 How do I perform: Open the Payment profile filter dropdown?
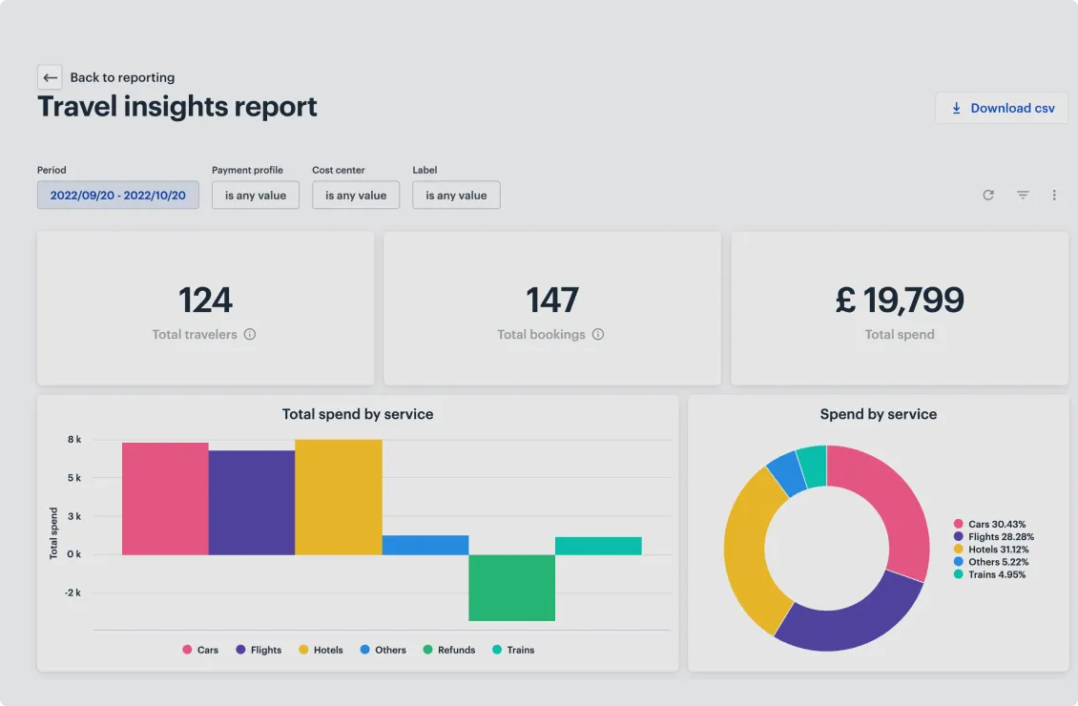coord(255,196)
